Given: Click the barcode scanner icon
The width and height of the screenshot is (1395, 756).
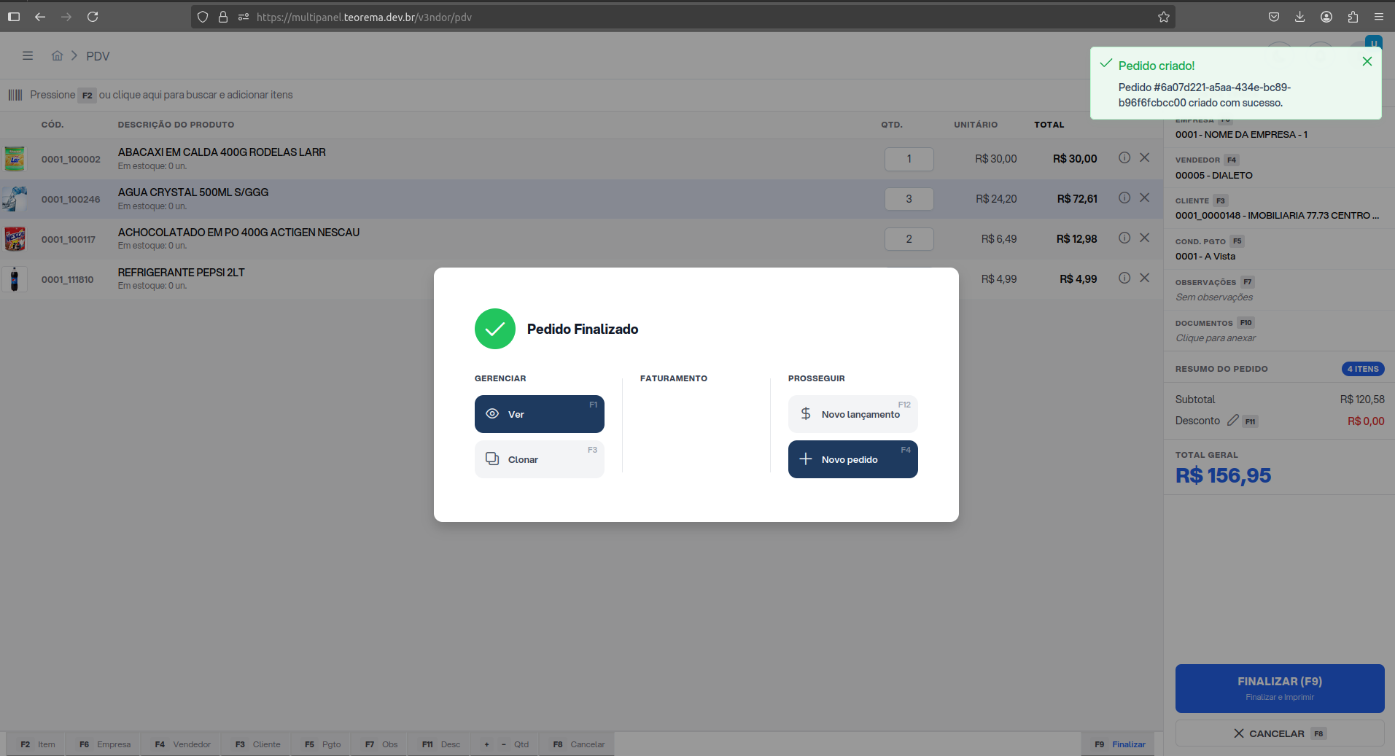Looking at the screenshot, I should (15, 95).
